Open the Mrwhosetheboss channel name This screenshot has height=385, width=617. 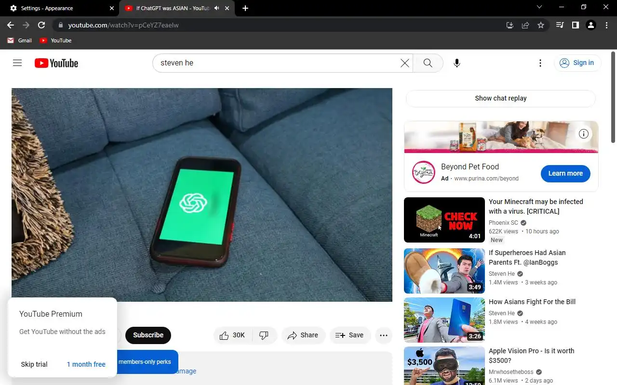tap(511, 372)
